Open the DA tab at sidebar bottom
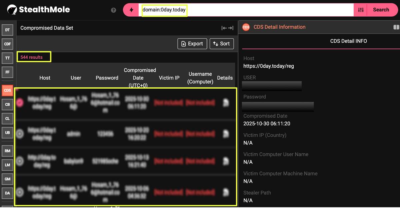Viewport: 400px width, 208px height. coord(7,193)
